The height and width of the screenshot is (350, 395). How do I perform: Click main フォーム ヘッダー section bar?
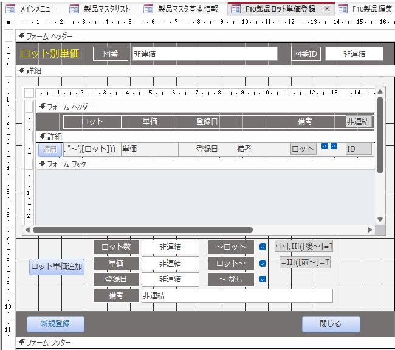(205, 37)
